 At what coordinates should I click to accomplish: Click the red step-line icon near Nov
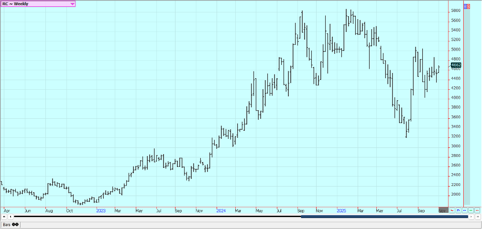tap(452, 210)
